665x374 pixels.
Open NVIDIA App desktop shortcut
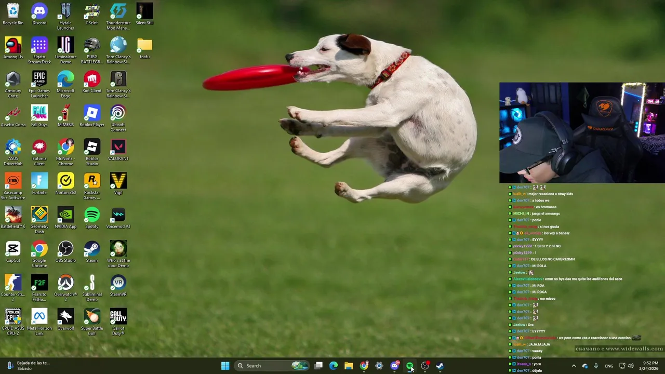(65, 218)
